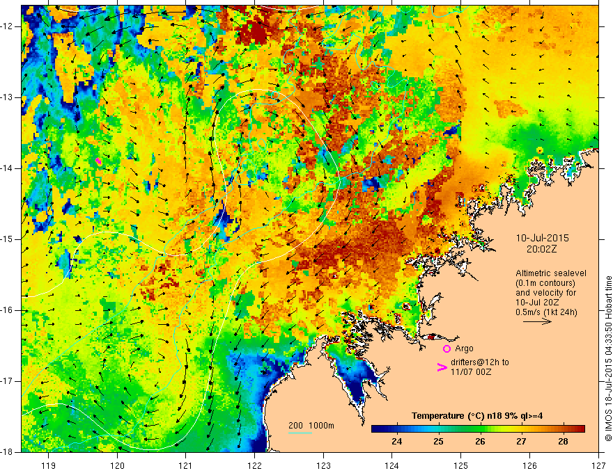
Task: Click the 'Argo' legend label
Action: [464, 348]
